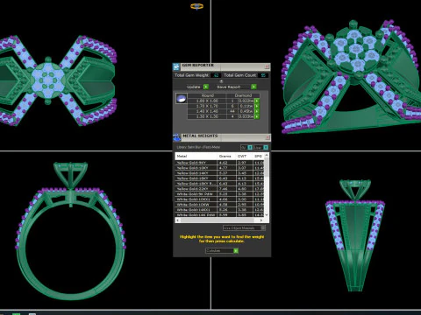Screen dimensions: 421x315
Task: Click the Grams column header
Action: coord(226,156)
